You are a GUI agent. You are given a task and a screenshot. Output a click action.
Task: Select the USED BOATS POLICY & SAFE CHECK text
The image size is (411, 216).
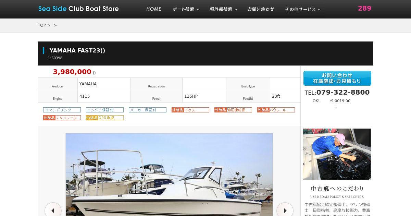pyautogui.click(x=337, y=197)
